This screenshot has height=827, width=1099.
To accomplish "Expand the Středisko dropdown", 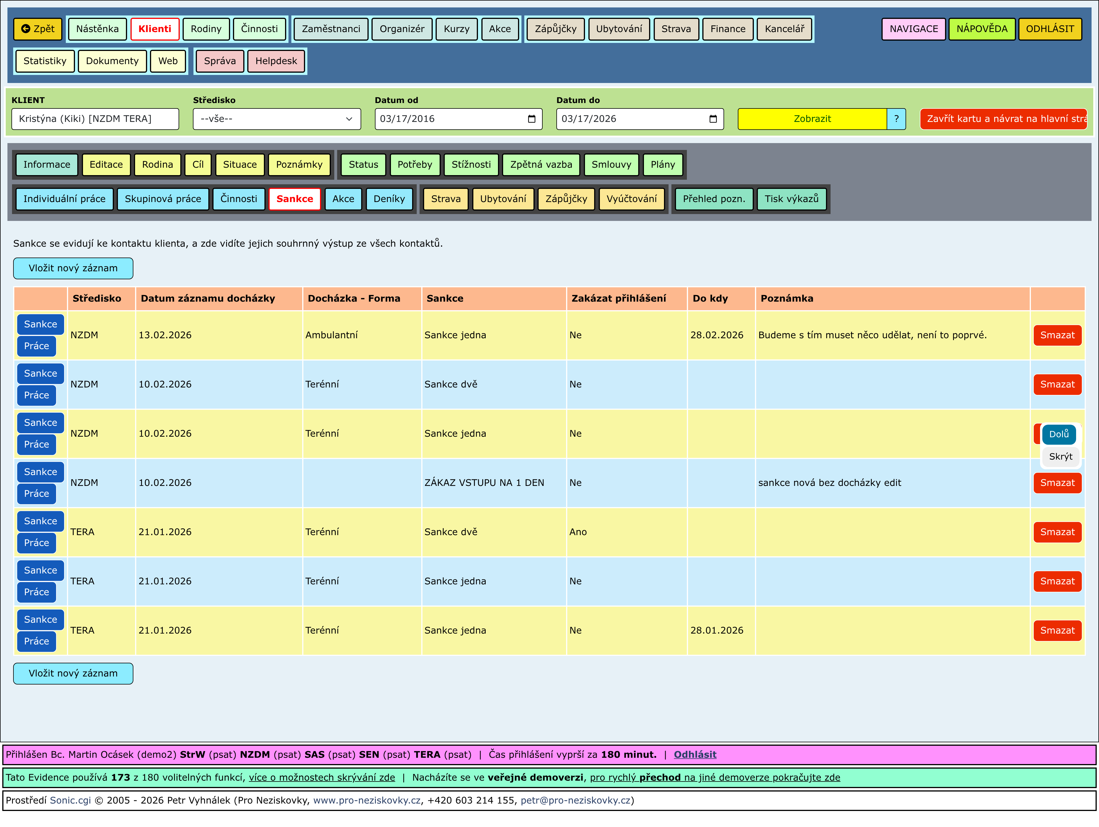I will click(276, 119).
